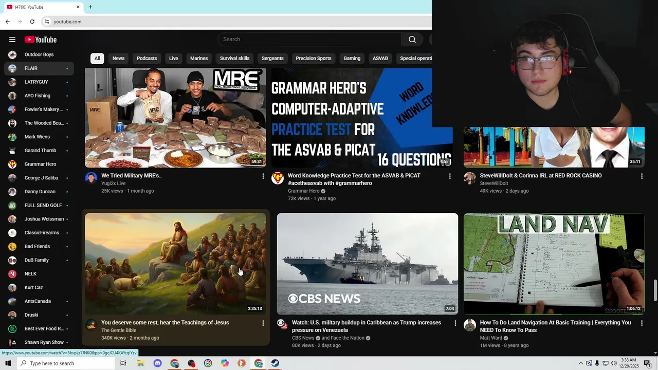Click CBS News channel avatar
Image resolution: width=658 pixels, height=370 pixels.
[282, 325]
